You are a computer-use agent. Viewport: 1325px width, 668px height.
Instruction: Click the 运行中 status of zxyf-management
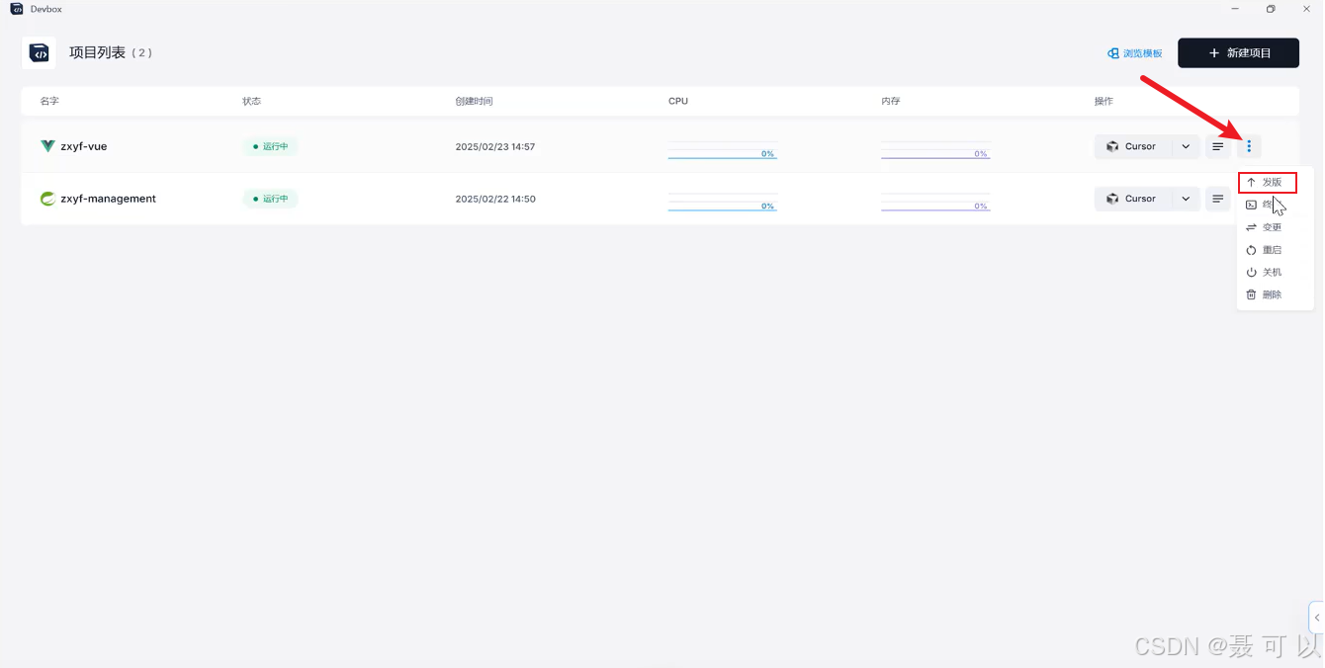click(x=270, y=199)
